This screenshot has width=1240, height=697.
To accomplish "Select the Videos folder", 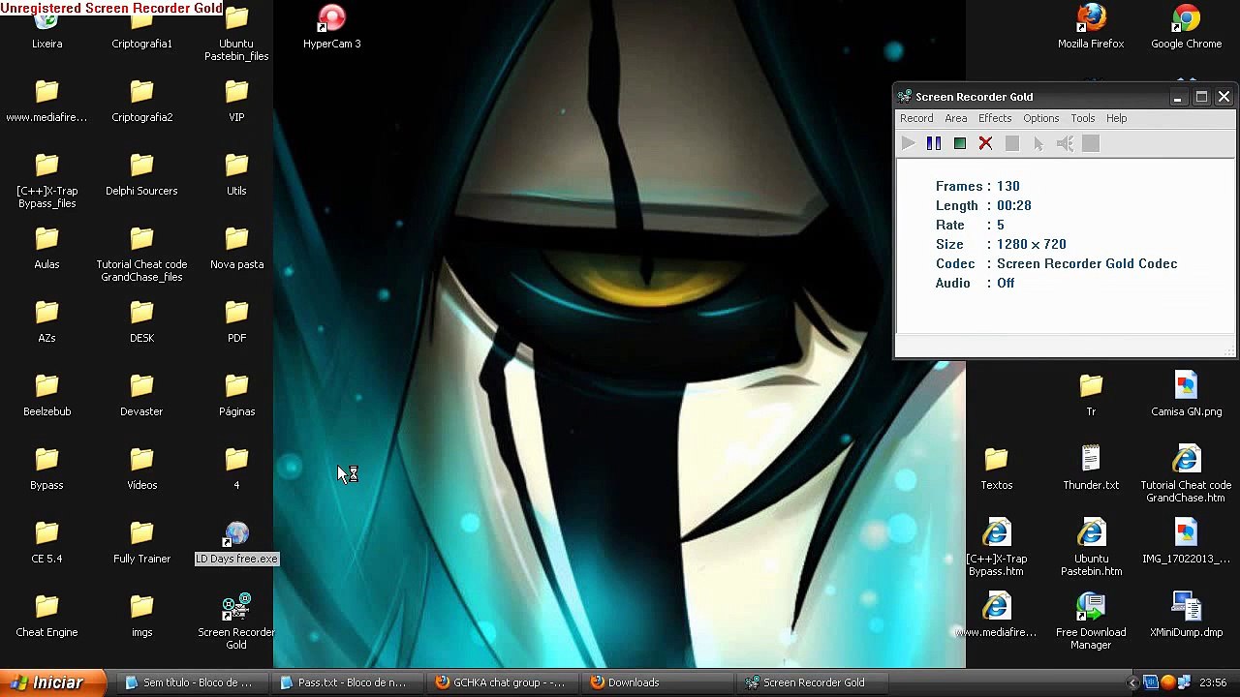I will tap(141, 469).
